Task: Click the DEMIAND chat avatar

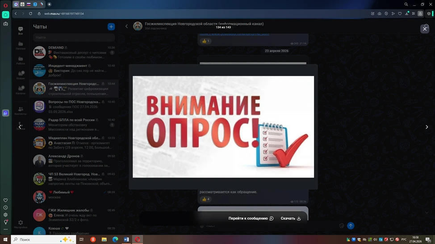Action: (39, 52)
